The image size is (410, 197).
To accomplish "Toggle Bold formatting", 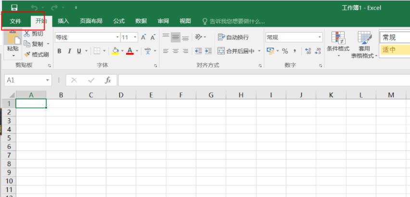I will 60,51.
